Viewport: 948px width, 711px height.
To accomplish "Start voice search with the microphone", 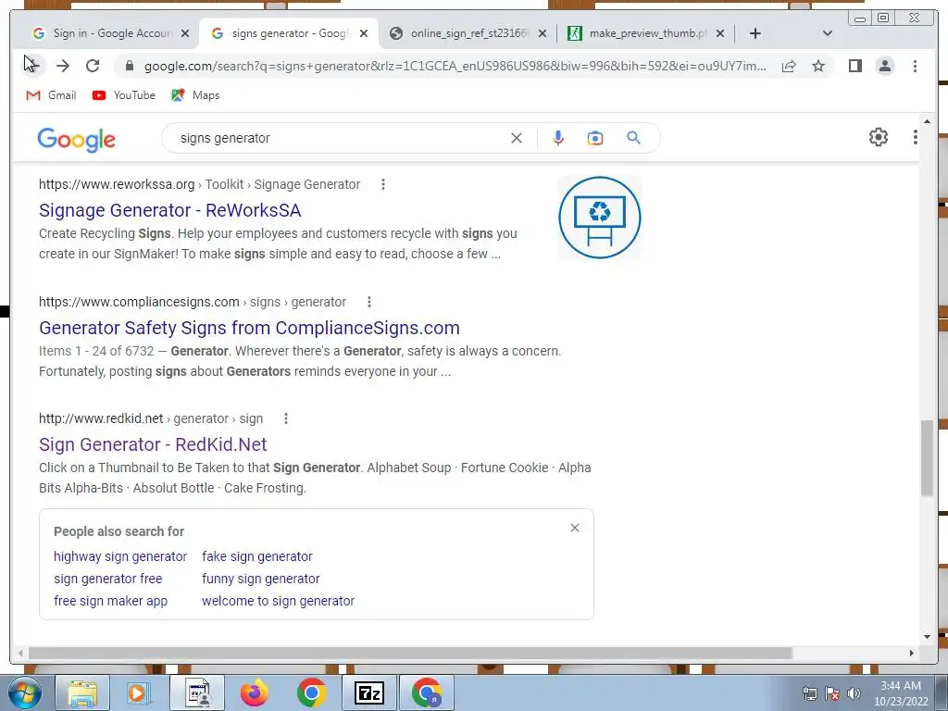I will click(558, 138).
